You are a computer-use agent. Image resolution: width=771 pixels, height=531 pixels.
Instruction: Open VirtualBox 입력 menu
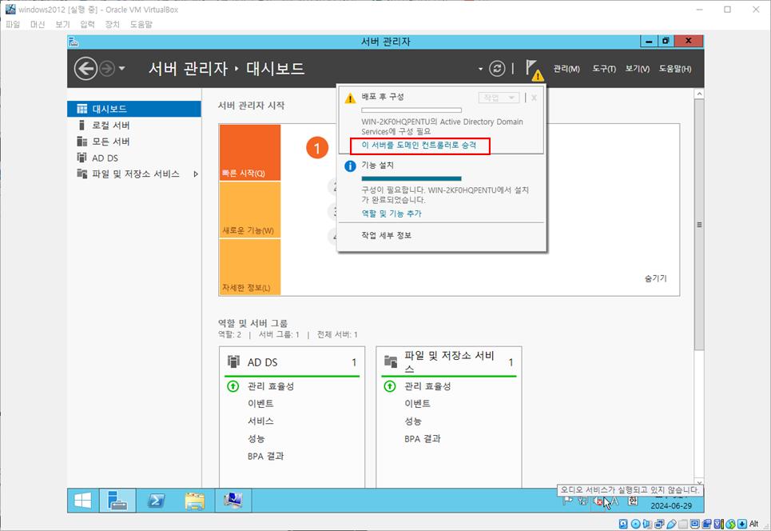click(x=87, y=24)
